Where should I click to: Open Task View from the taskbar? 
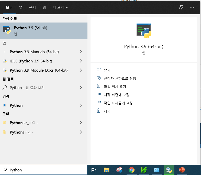[x=94, y=170]
